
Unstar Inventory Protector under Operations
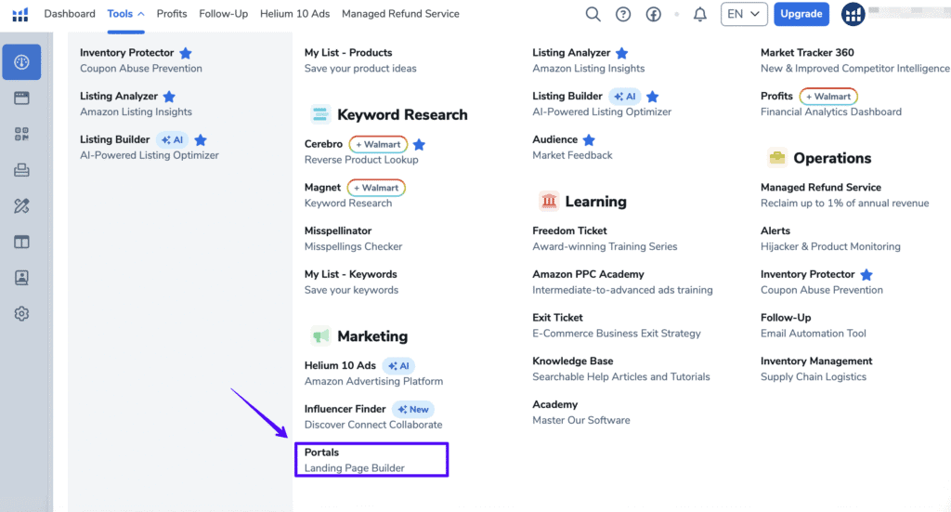(x=866, y=275)
